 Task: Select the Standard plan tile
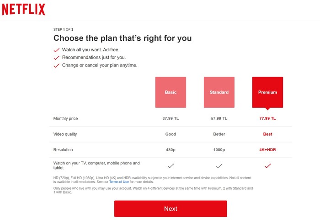219,92
